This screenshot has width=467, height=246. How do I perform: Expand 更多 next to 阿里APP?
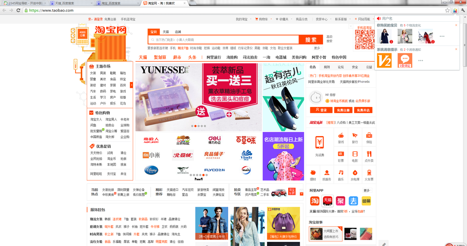[x=368, y=190]
